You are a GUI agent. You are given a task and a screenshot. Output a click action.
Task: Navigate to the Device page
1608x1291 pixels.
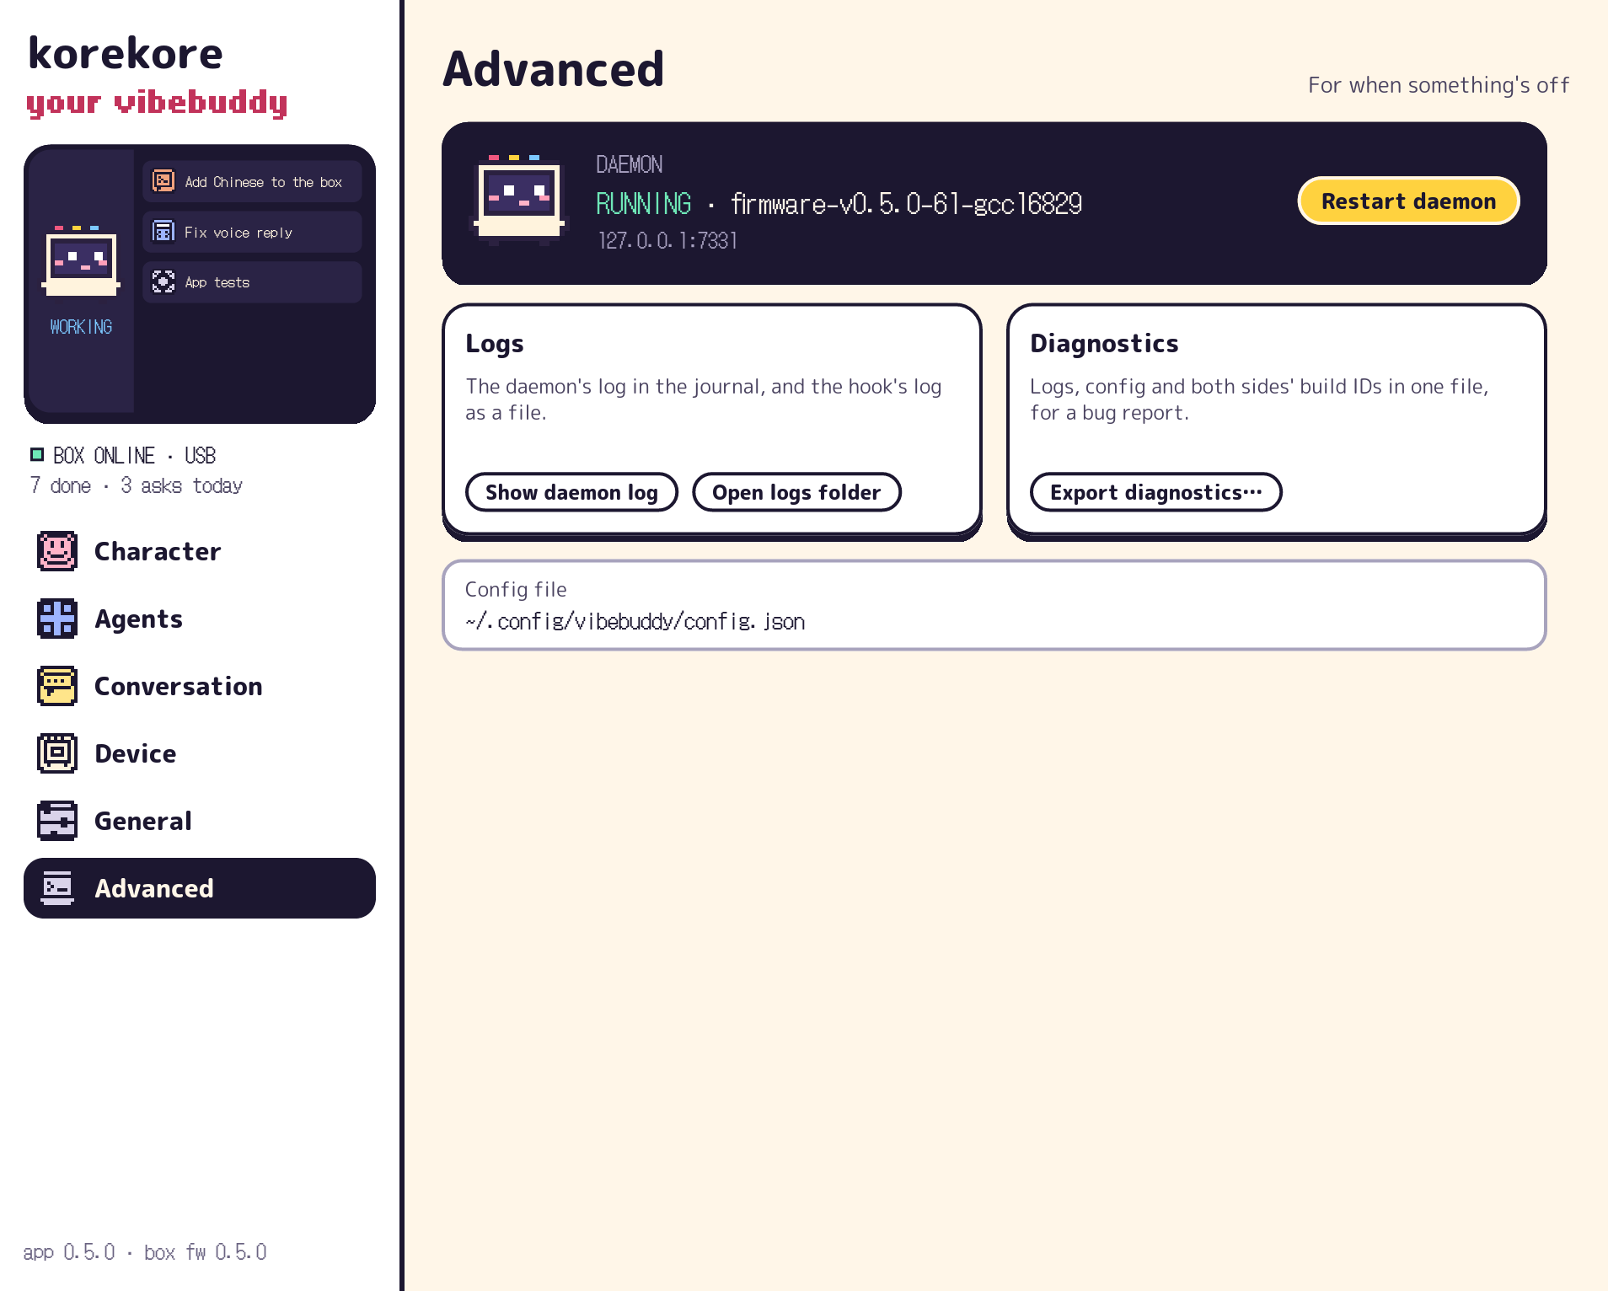tap(200, 753)
